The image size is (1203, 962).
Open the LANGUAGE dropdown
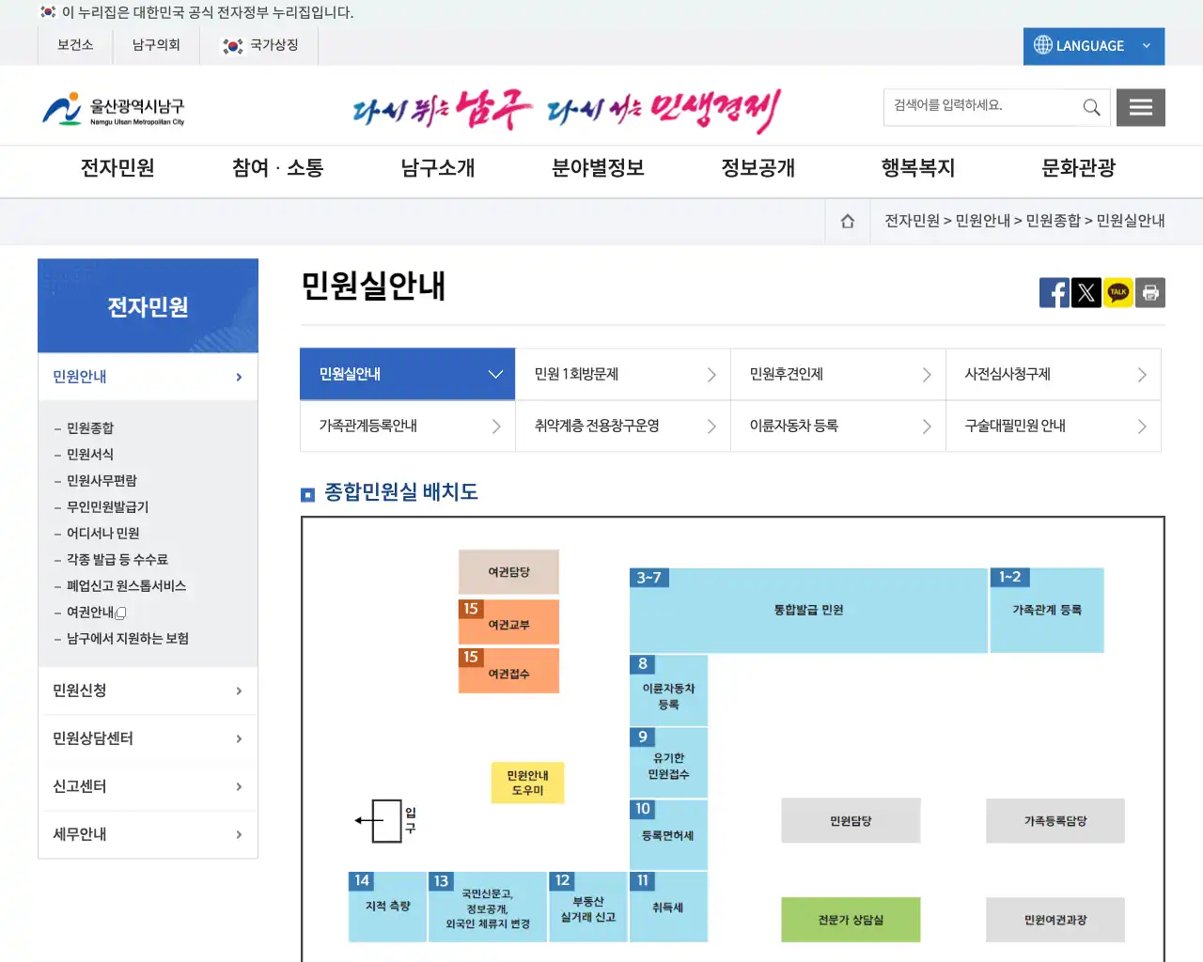pyautogui.click(x=1094, y=46)
